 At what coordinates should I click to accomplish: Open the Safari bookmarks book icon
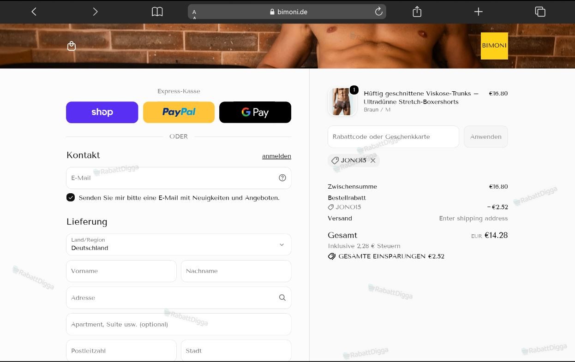[x=157, y=12]
